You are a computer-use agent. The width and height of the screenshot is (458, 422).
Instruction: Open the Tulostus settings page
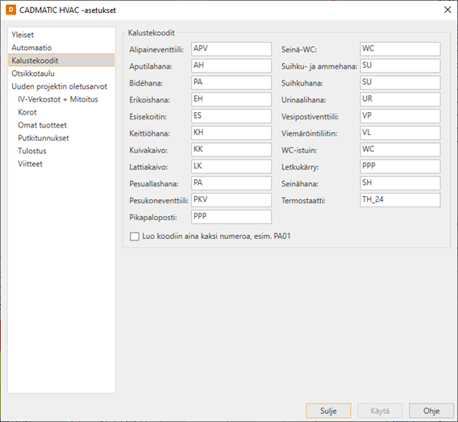[x=61, y=151]
